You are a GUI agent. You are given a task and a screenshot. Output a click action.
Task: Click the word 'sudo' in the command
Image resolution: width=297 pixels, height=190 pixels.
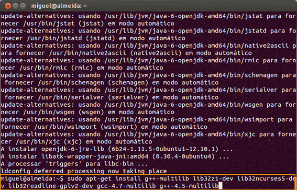(75, 178)
